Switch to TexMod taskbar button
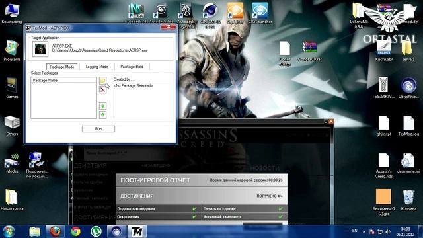 (137, 231)
